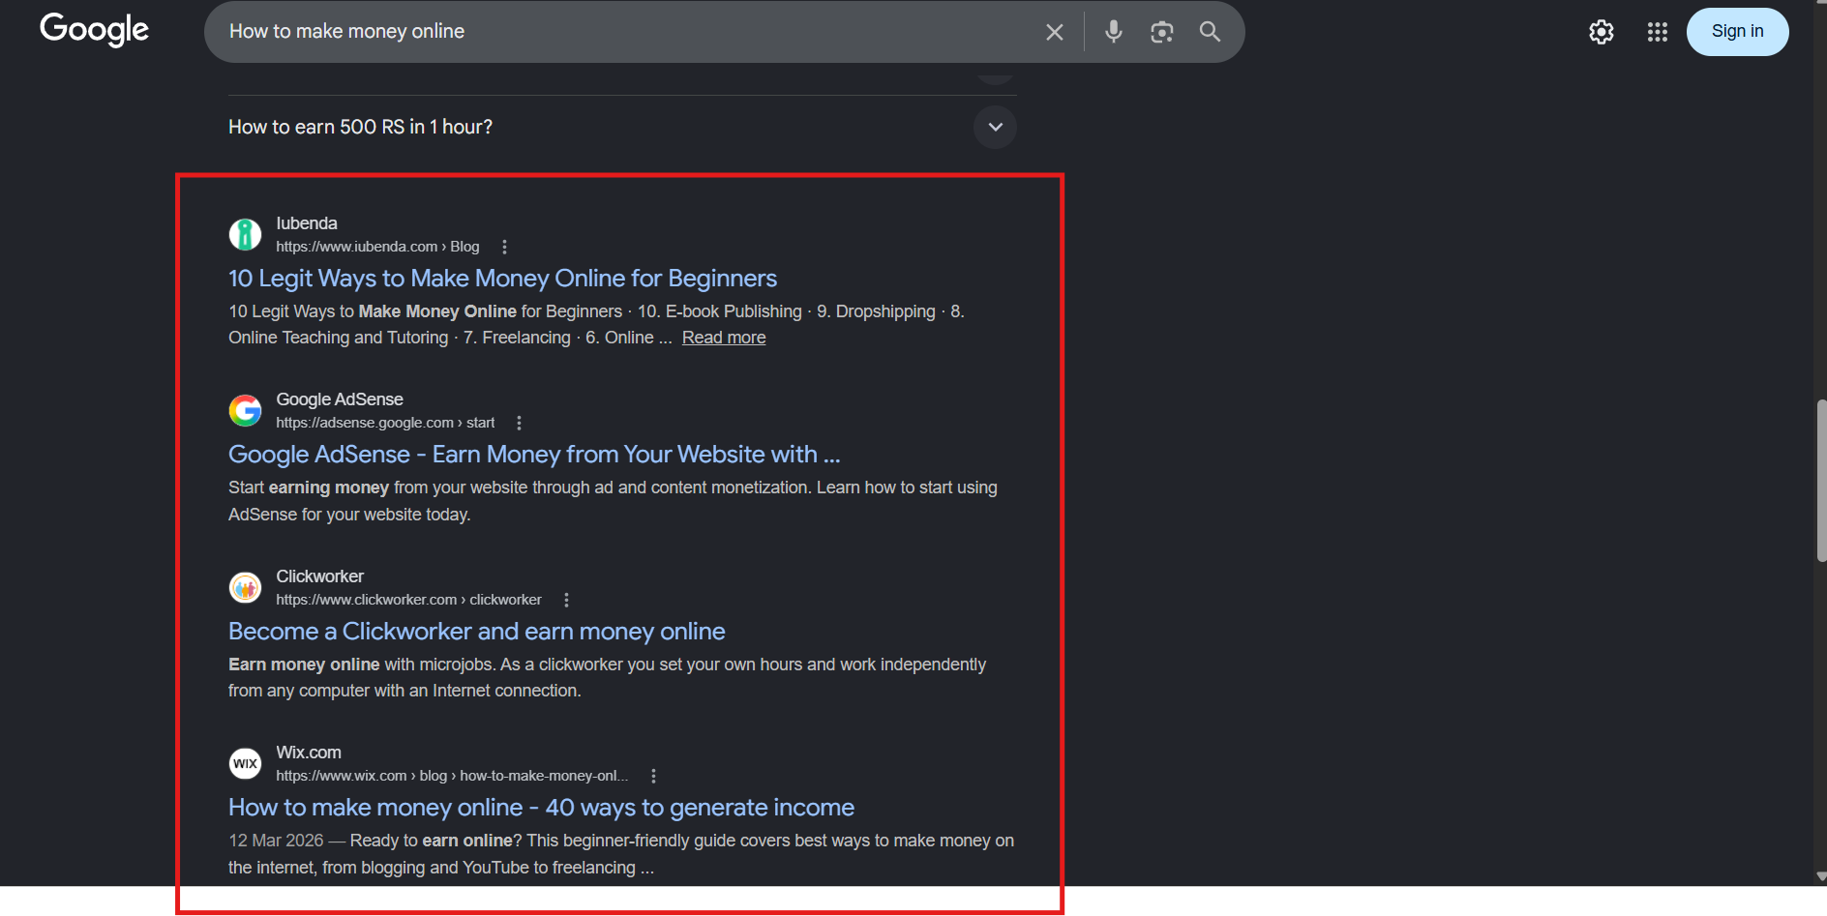Click inside the search input field

click(x=619, y=32)
